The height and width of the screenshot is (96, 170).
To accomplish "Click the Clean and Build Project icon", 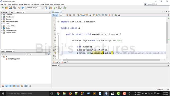I will pos(50,8).
